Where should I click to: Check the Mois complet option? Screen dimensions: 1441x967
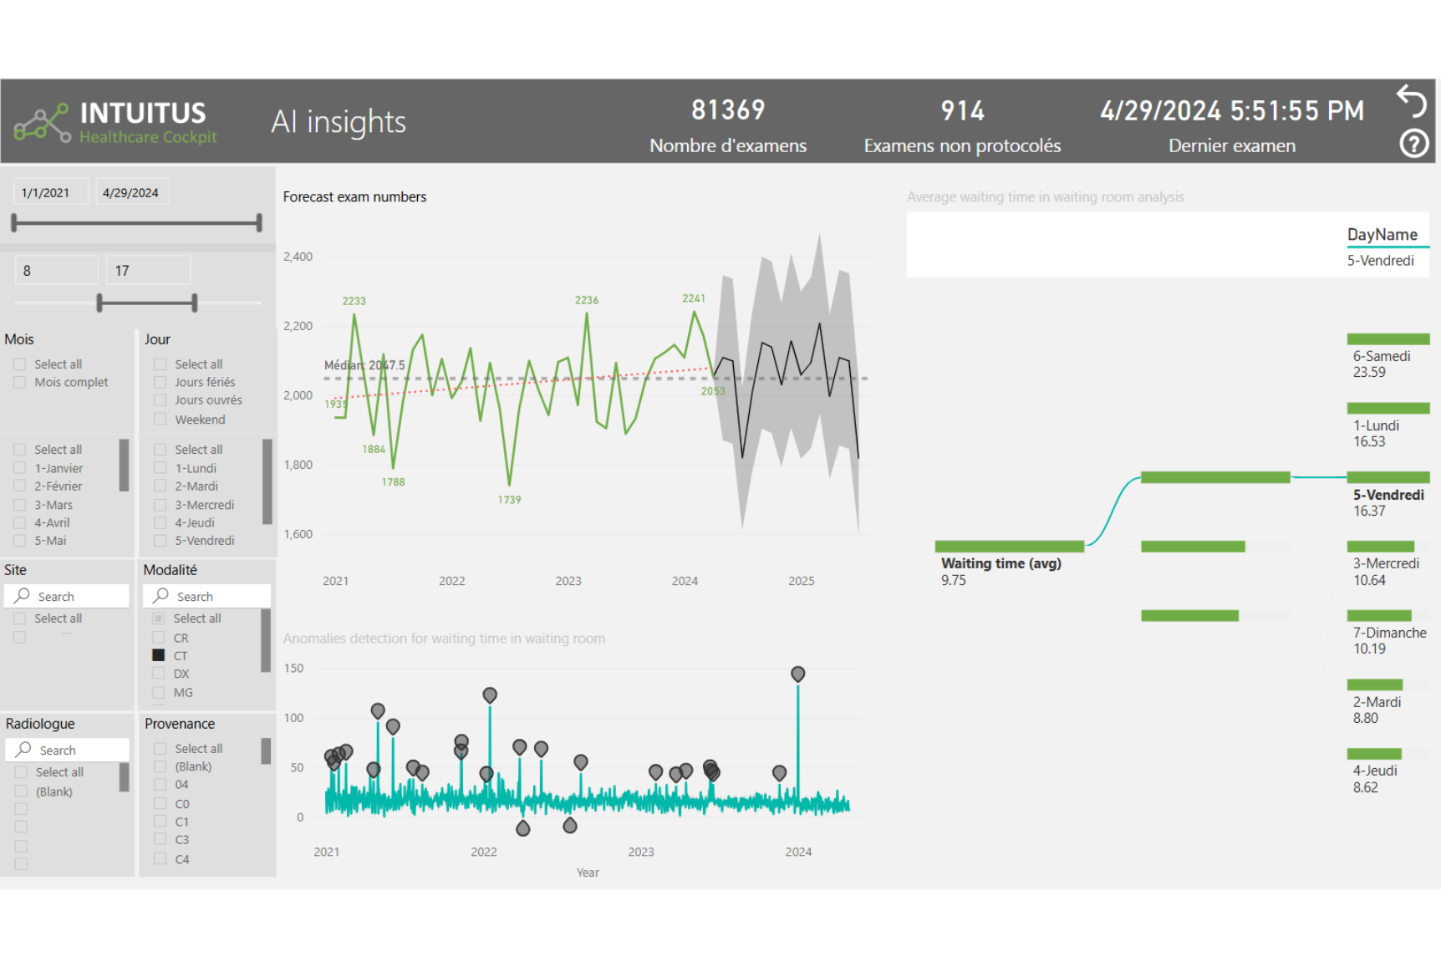20,382
